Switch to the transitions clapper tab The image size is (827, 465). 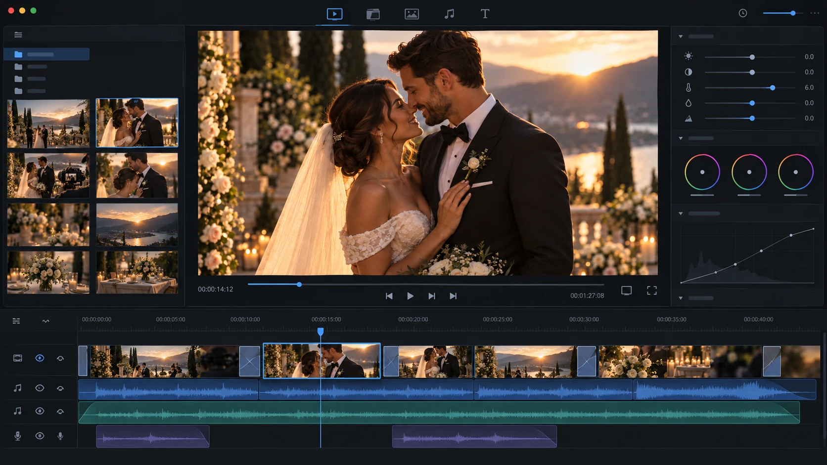(x=373, y=14)
